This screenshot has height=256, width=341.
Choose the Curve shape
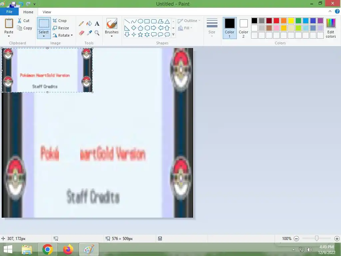click(x=134, y=21)
